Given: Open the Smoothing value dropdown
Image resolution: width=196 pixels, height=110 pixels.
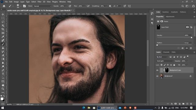Looking at the screenshot, I should [x=106, y=6].
